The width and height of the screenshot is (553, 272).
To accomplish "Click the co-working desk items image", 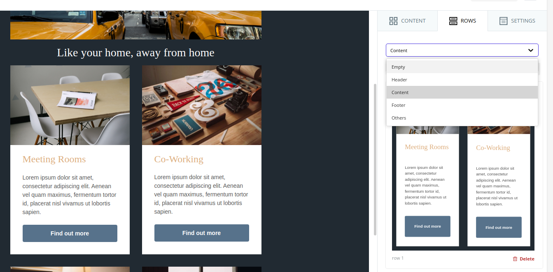I will coord(202,105).
